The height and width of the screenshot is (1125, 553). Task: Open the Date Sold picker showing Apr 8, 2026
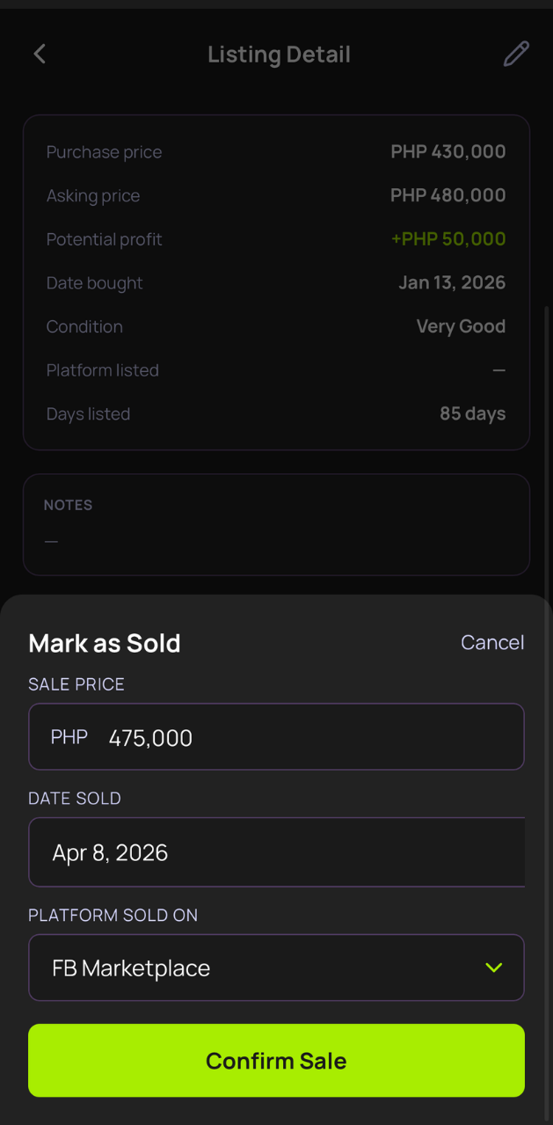(276, 851)
